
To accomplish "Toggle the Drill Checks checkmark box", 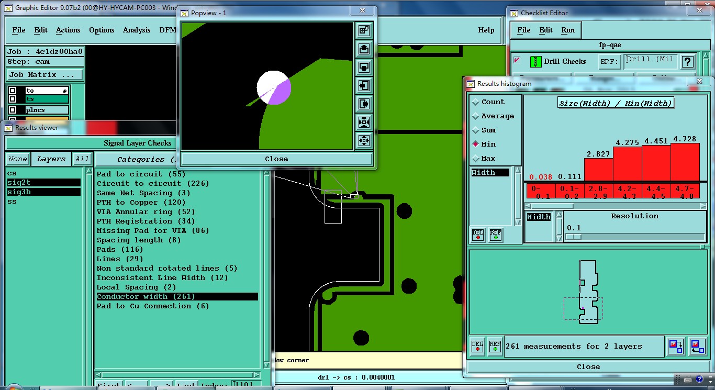I will tap(517, 60).
